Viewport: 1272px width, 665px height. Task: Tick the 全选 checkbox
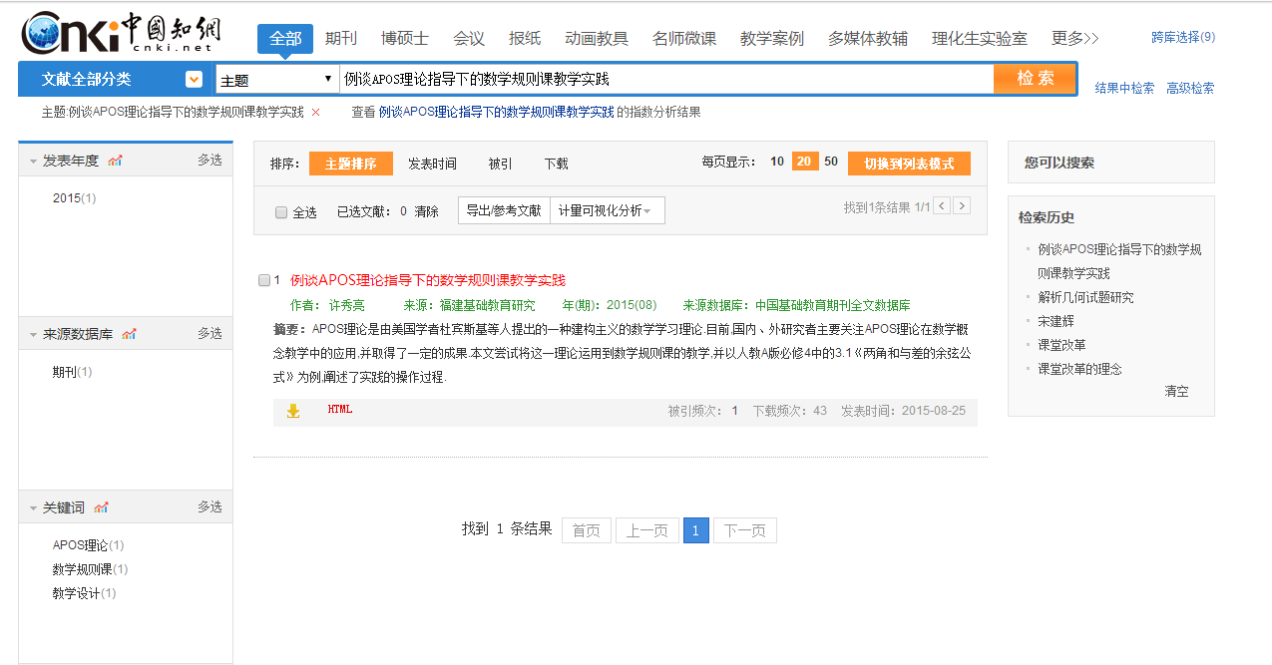point(281,212)
